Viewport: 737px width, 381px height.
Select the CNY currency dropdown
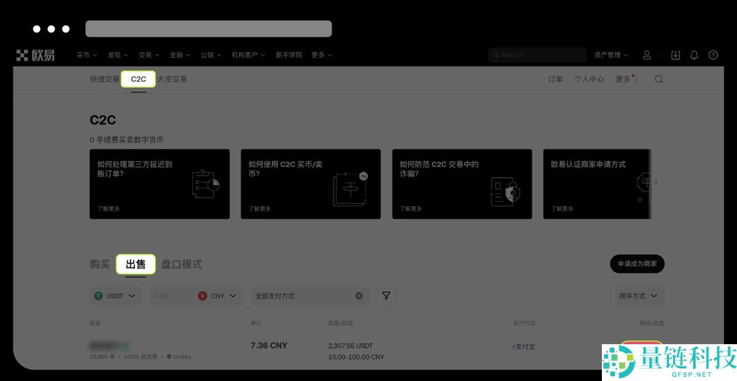tap(218, 296)
